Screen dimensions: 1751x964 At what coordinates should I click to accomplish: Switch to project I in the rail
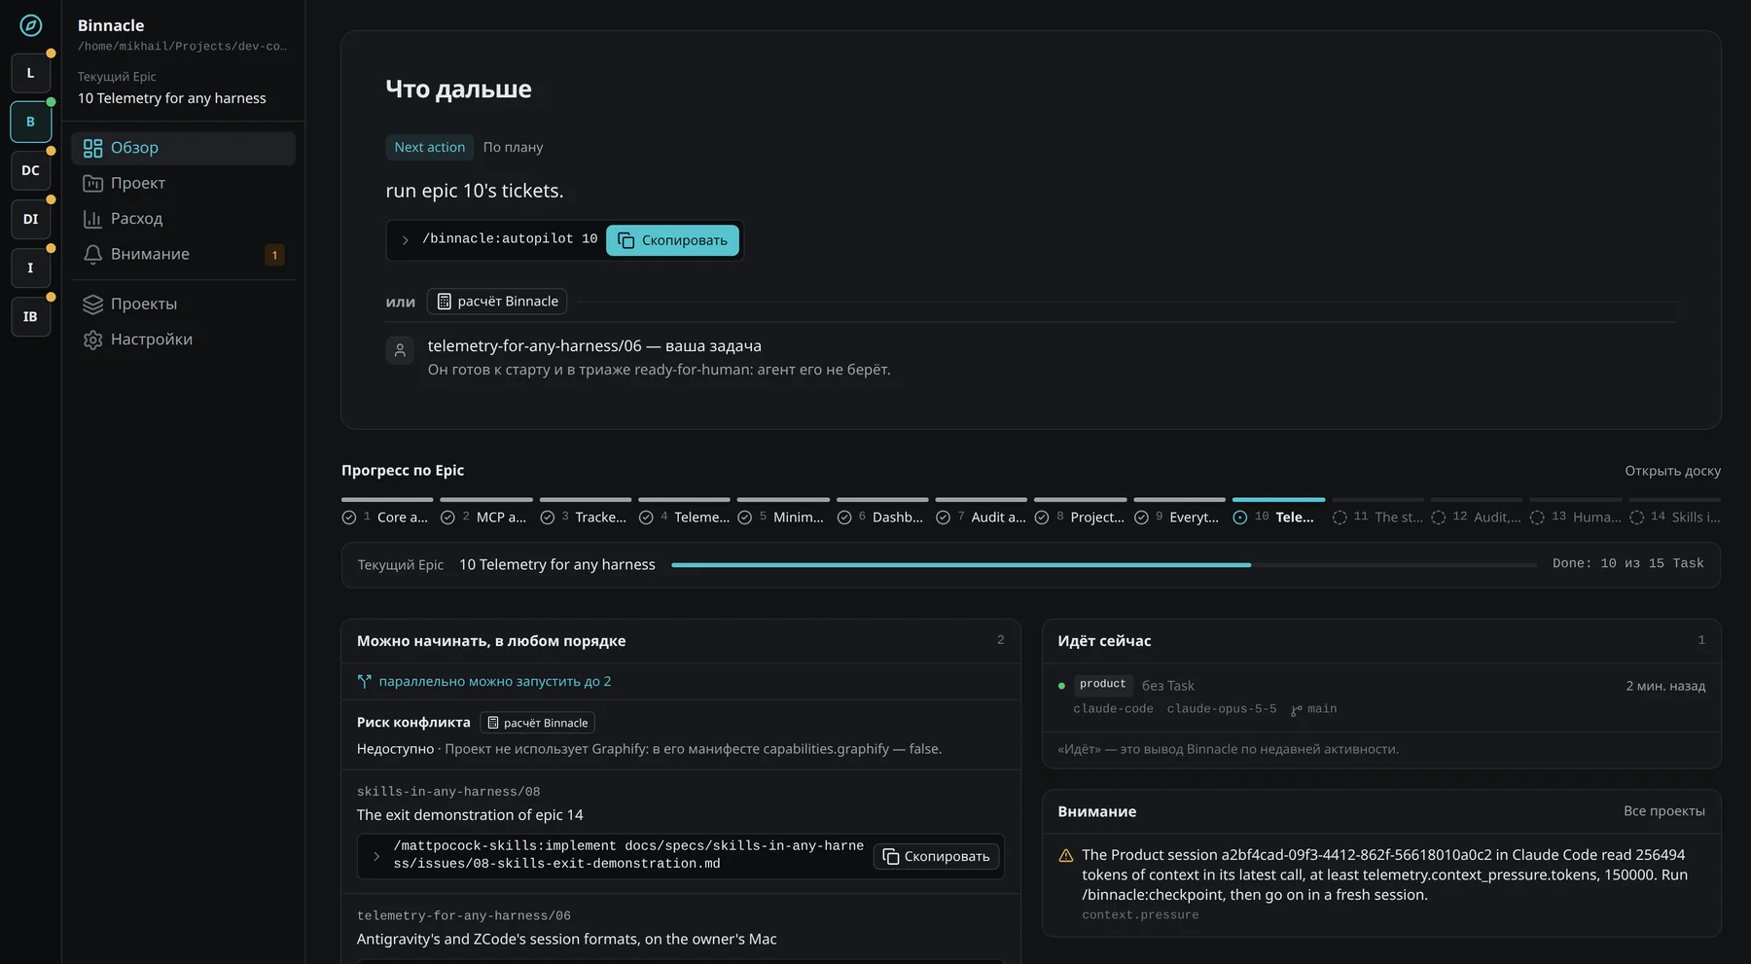click(31, 268)
